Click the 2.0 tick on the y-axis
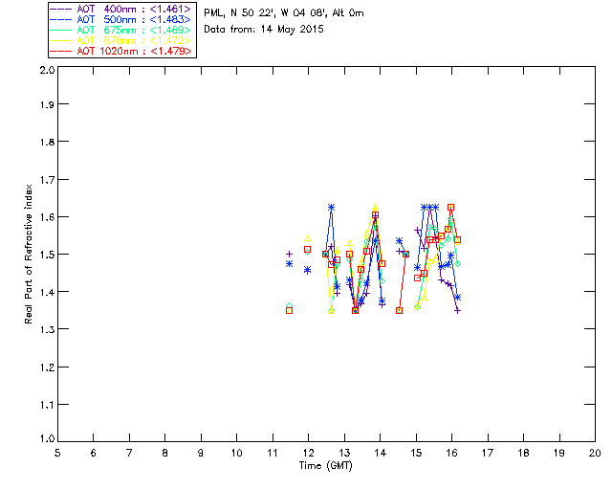 point(45,71)
